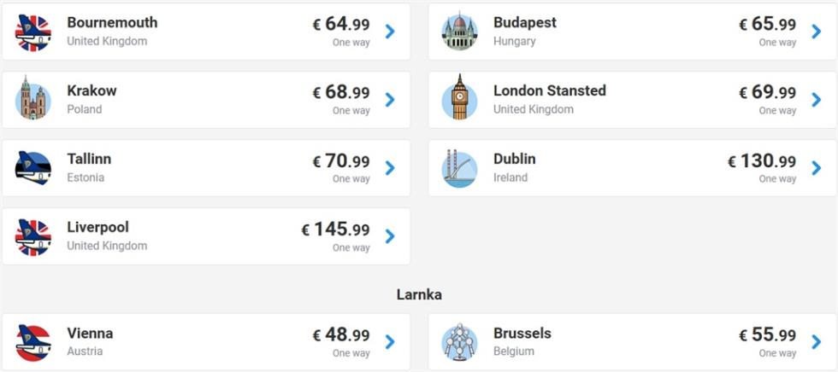The height and width of the screenshot is (372, 838).
Task: Click the Liverpool UK flag plane icon
Action: [x=33, y=236]
